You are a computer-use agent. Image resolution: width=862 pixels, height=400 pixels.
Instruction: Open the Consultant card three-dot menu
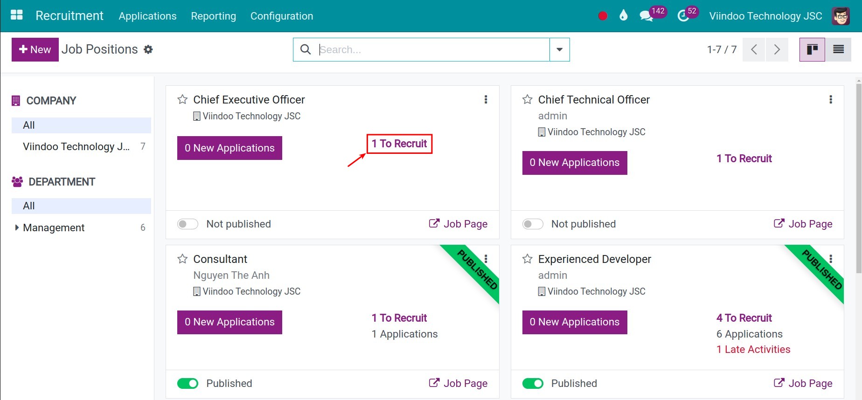[486, 259]
